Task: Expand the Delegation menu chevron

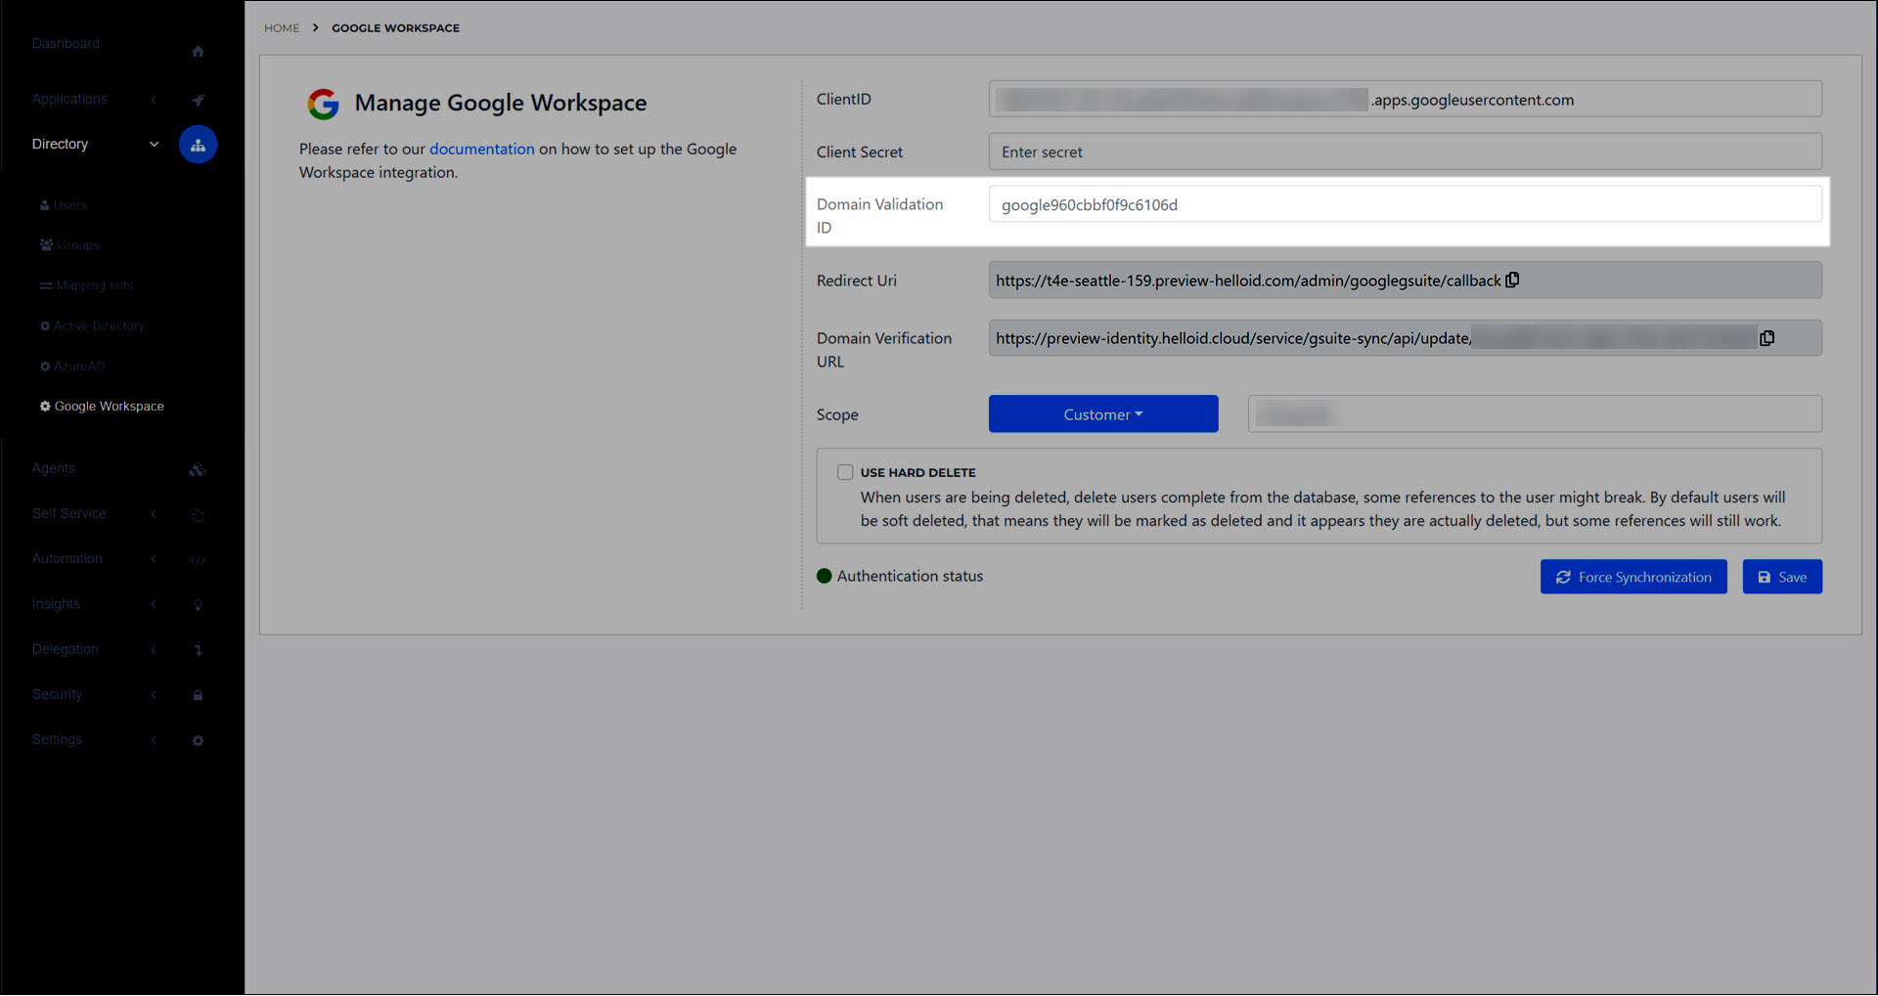Action: [154, 649]
